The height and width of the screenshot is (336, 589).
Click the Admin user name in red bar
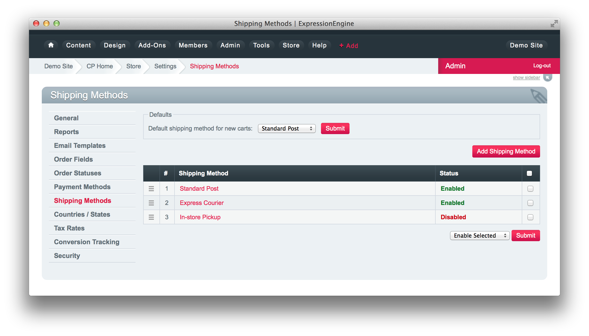[x=455, y=66]
